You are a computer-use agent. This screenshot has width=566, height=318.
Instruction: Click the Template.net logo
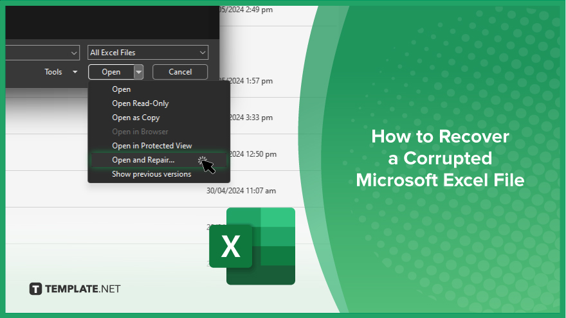pos(75,289)
